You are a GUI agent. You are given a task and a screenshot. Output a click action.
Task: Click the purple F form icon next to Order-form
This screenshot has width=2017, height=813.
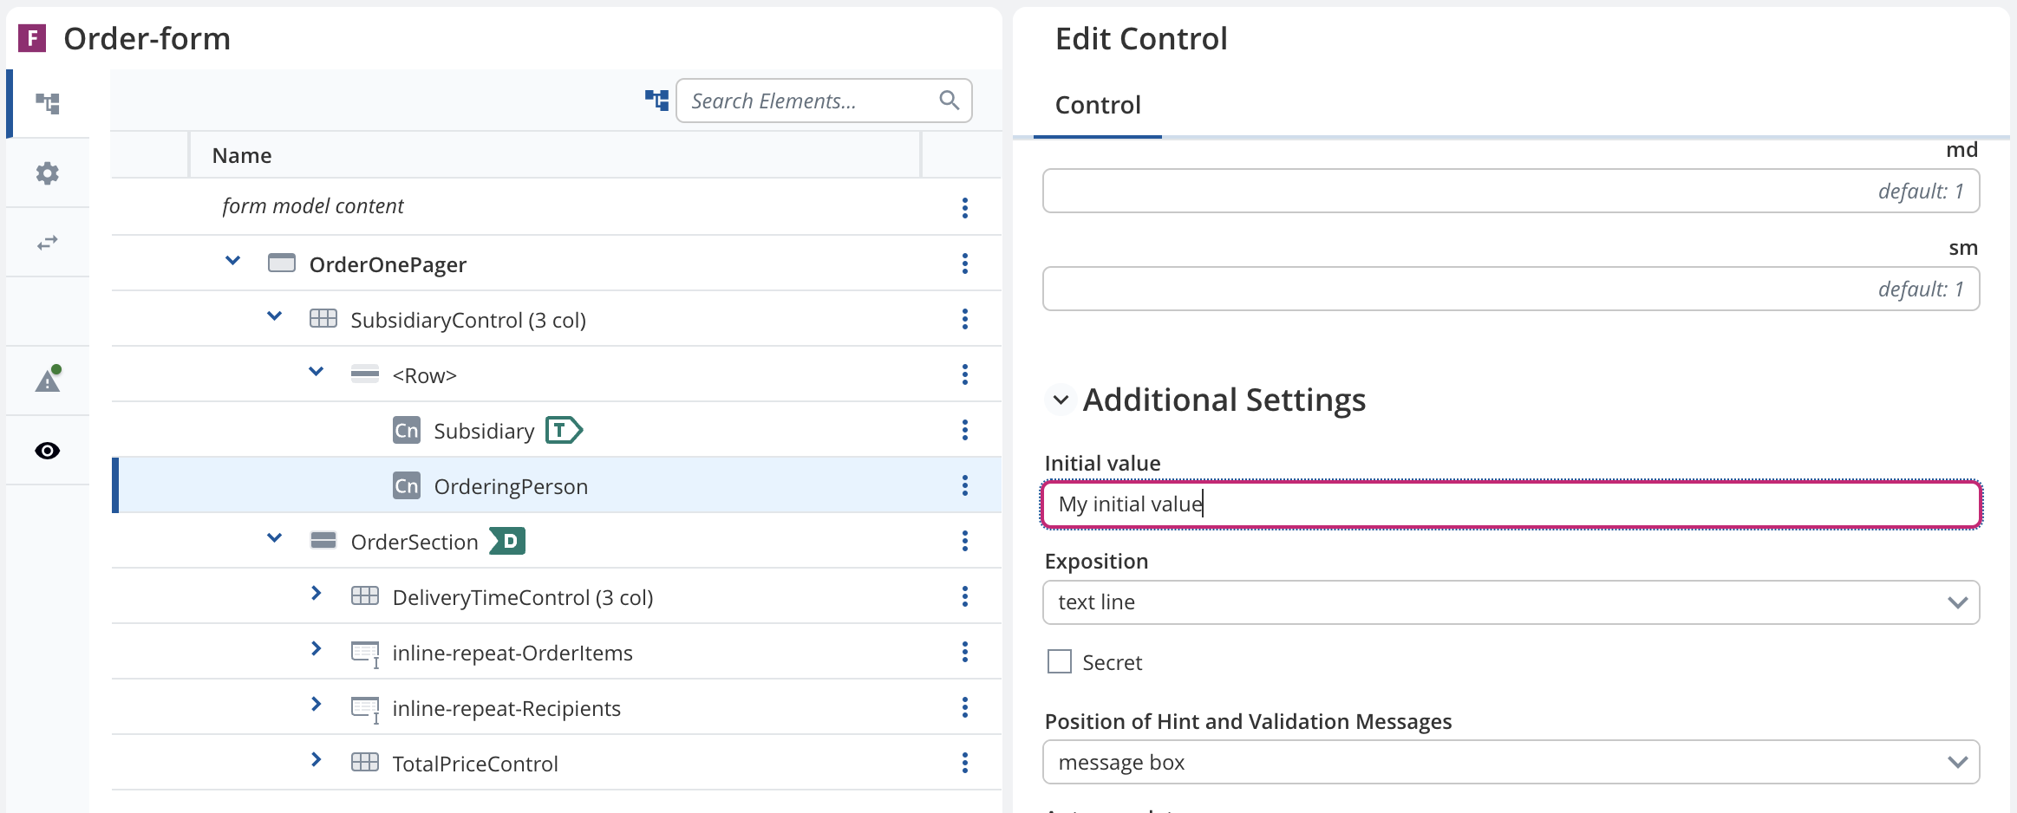click(32, 38)
